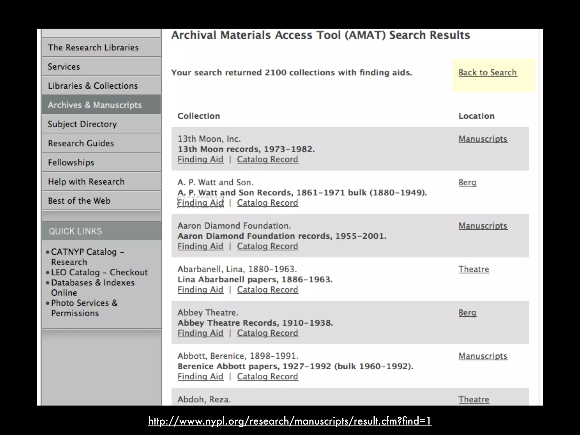
Task: Click 'Lina Abarbanell papers, 1886-1963.' title text
Action: tap(255, 280)
